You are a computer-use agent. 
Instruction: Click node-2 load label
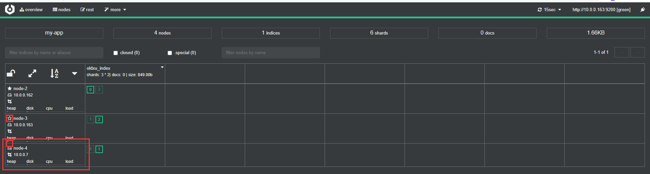tap(69, 108)
